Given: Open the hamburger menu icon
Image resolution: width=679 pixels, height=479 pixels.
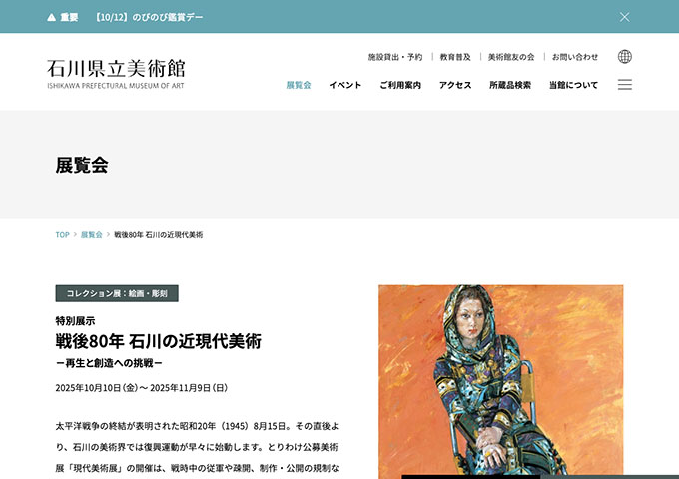Looking at the screenshot, I should pyautogui.click(x=624, y=85).
